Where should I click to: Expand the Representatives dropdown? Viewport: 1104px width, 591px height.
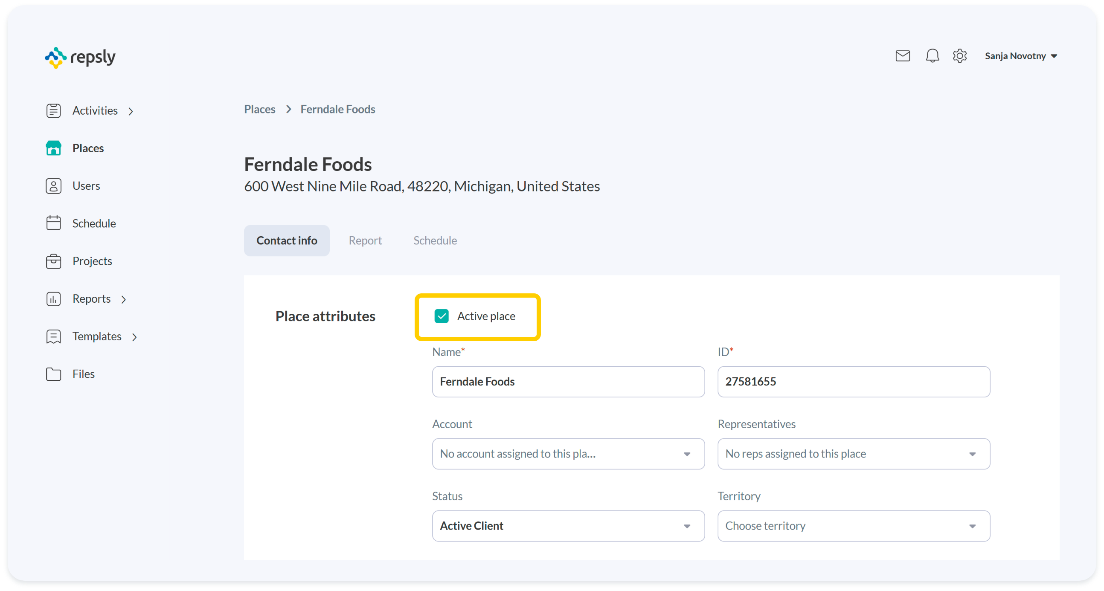pyautogui.click(x=853, y=454)
